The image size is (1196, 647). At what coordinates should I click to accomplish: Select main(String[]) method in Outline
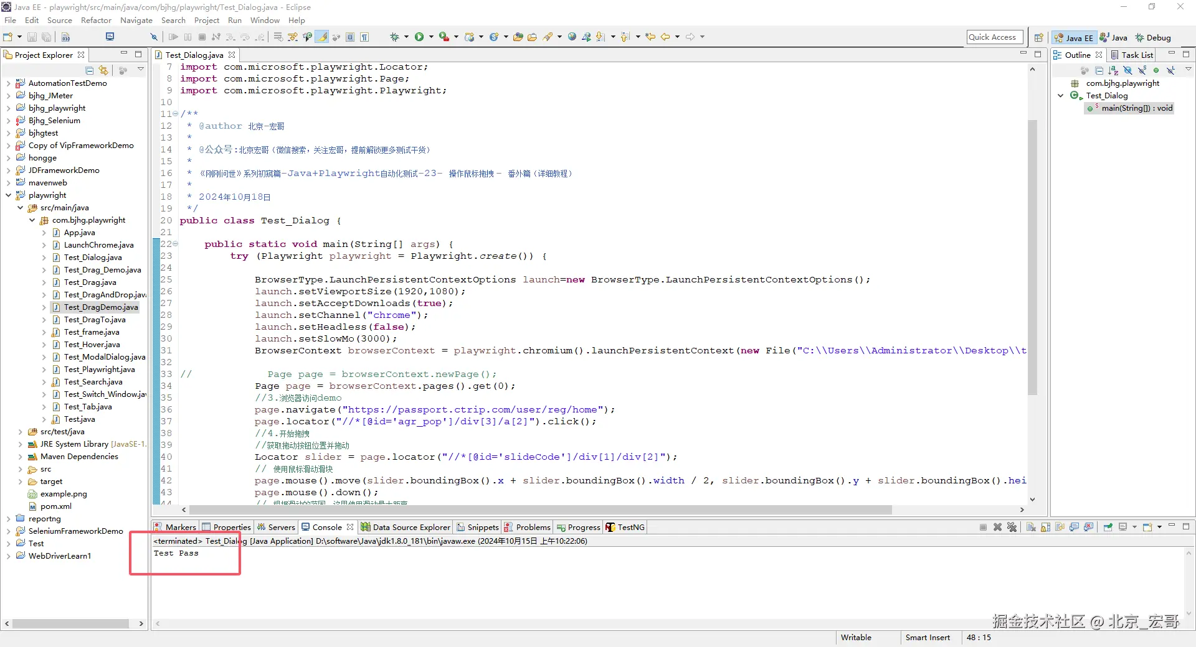pyautogui.click(x=1130, y=108)
